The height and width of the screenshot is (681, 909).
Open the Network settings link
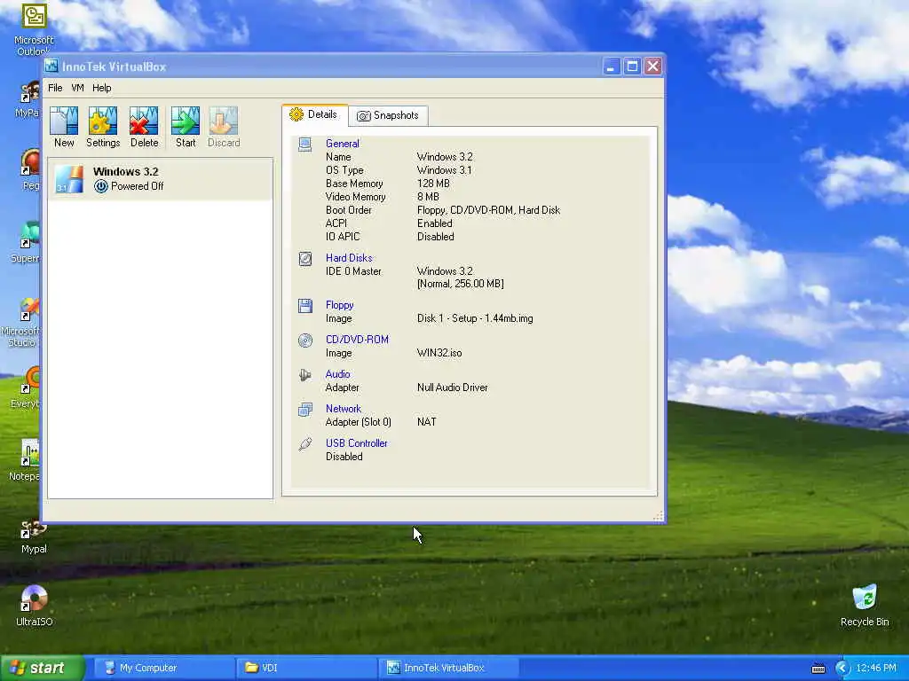click(x=344, y=409)
